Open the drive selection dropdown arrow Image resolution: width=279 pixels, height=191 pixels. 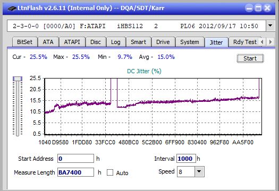[x=270, y=26]
